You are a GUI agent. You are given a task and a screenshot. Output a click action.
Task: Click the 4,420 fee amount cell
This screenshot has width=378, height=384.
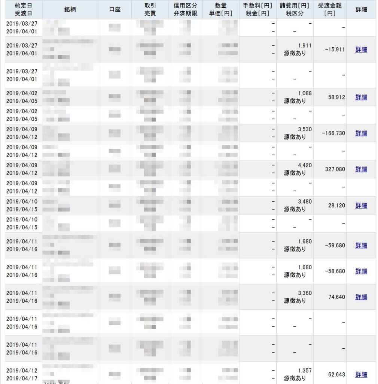coord(305,165)
